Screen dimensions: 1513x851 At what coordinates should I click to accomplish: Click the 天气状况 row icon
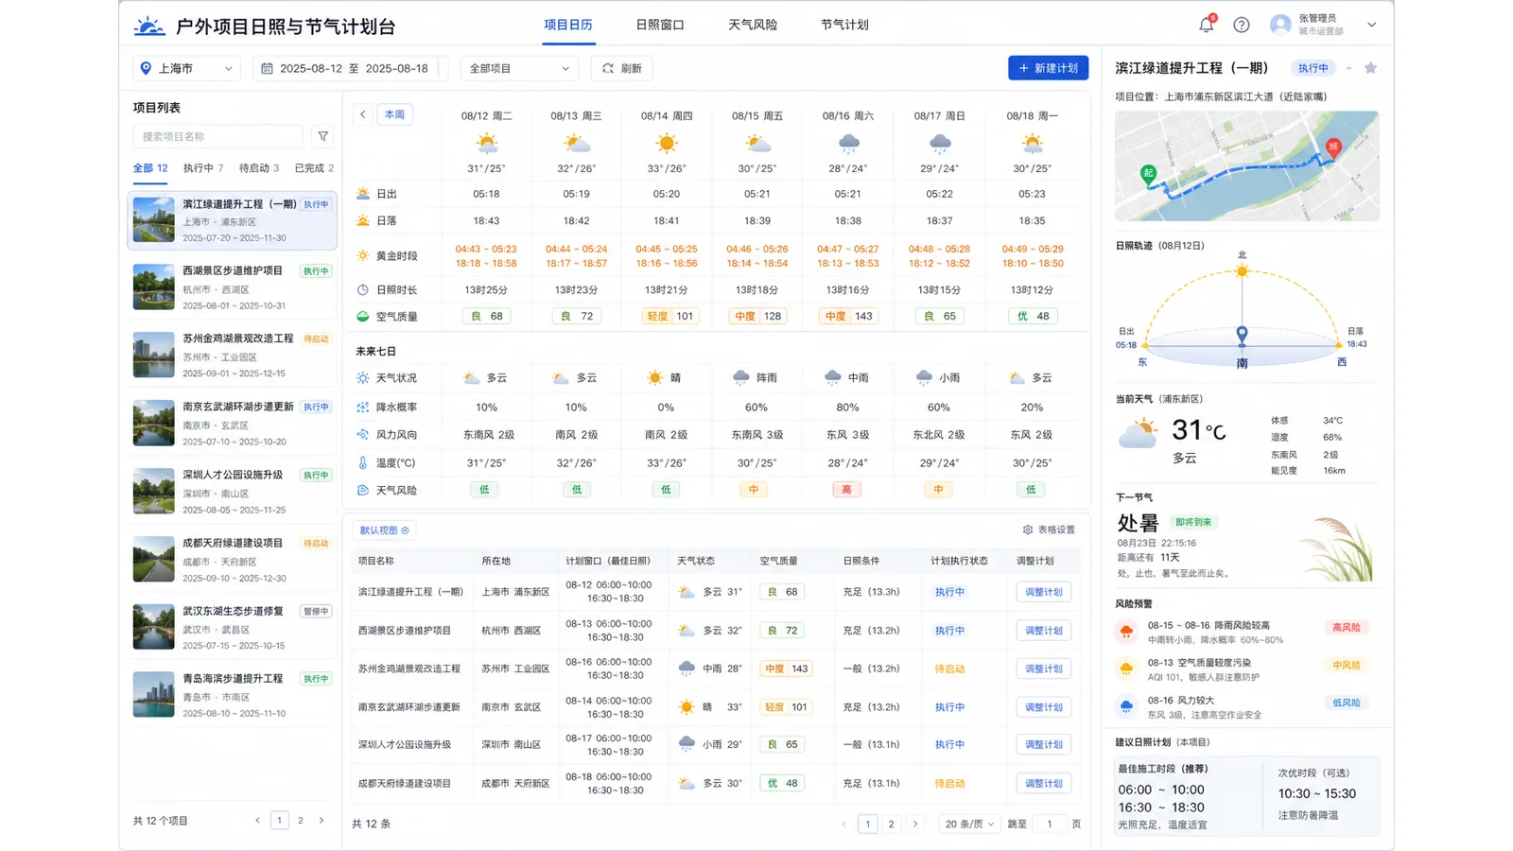coord(363,378)
